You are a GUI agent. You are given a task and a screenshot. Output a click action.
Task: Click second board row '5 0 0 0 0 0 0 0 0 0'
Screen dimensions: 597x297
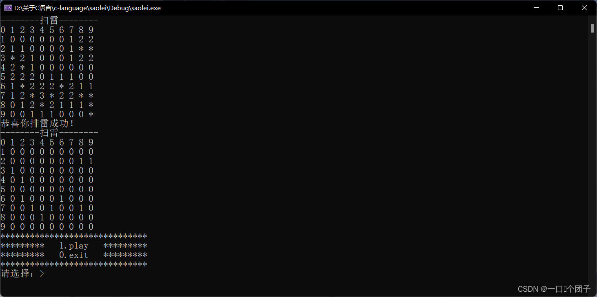[47, 189]
